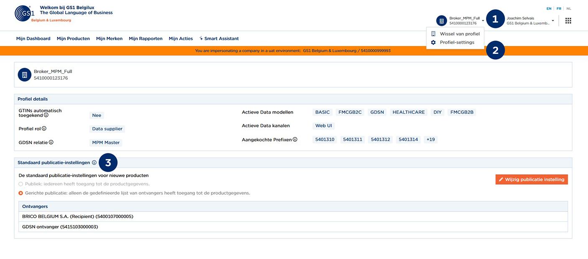Click the Broker_MPM_Full profile avatar in header

[x=441, y=20]
